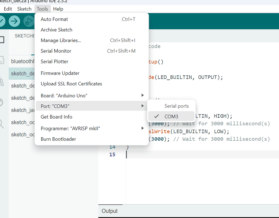Screen dimensions: 279x218
Task: Open the Help menu
Action: [58, 9]
